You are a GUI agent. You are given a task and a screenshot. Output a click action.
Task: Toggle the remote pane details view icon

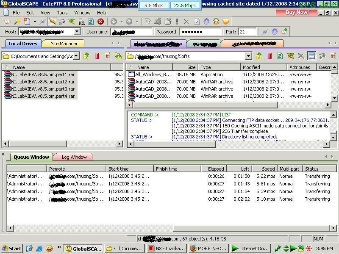[311, 56]
